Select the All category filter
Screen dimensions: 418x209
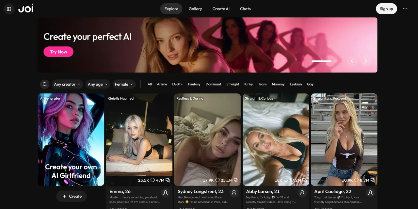[150, 84]
